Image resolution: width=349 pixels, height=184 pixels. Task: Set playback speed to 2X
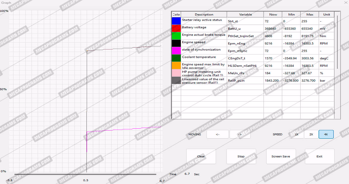[x=311, y=134]
